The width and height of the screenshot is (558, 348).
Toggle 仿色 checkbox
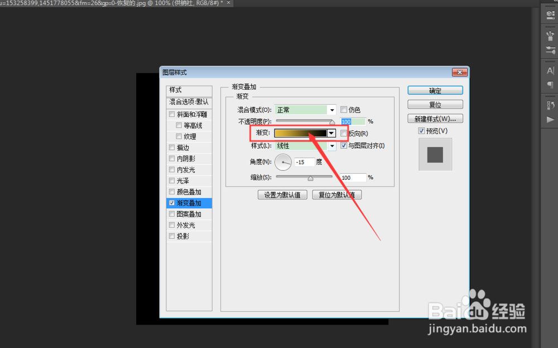[x=343, y=110]
